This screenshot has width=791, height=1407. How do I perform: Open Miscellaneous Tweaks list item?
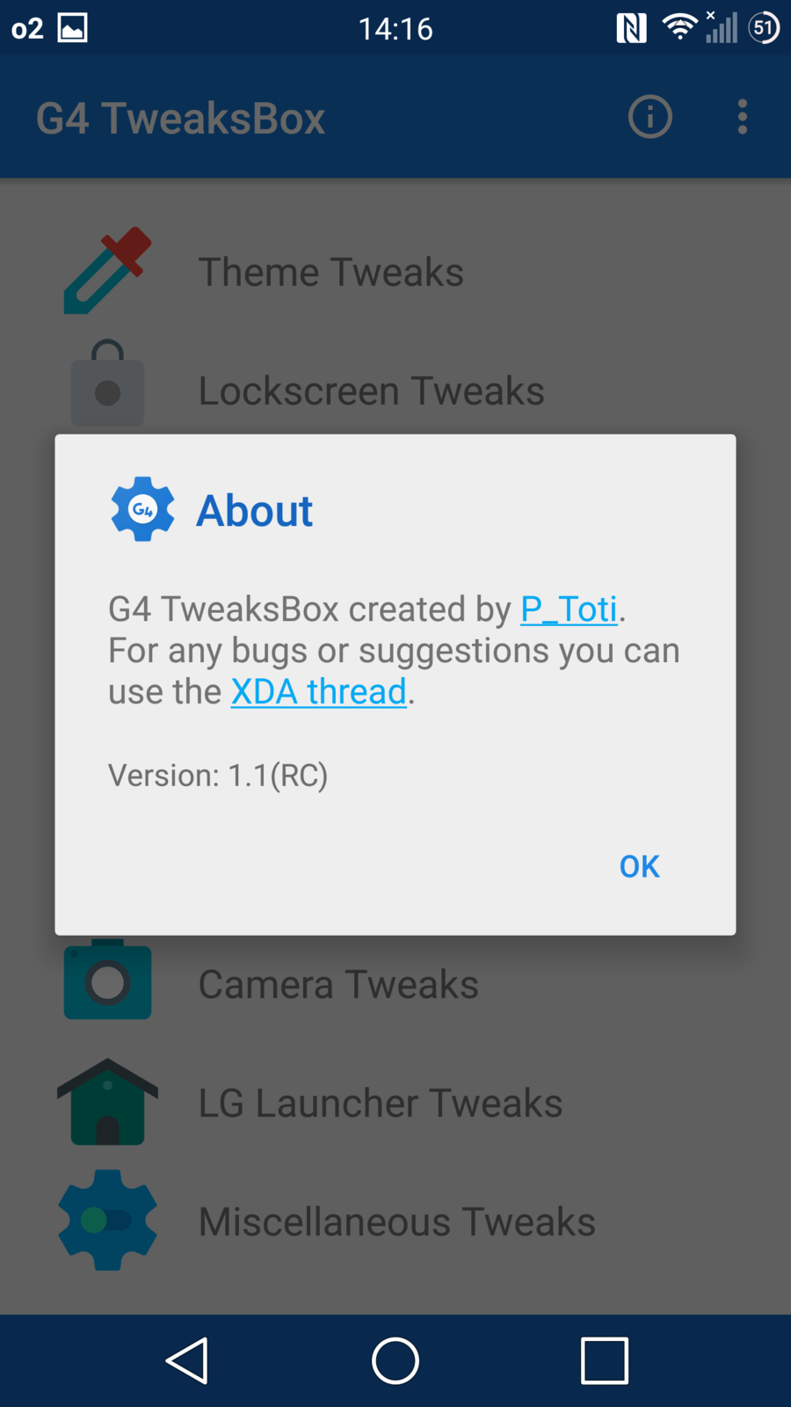(396, 1221)
